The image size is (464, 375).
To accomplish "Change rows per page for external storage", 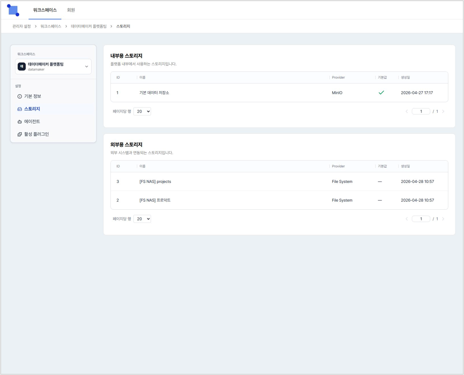I will coord(142,219).
